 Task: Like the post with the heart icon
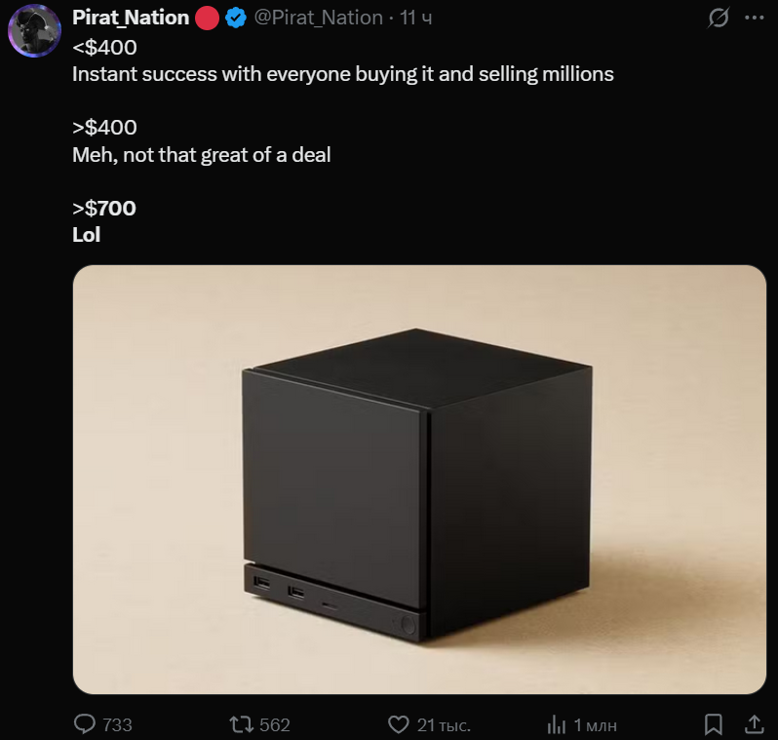[x=398, y=724]
